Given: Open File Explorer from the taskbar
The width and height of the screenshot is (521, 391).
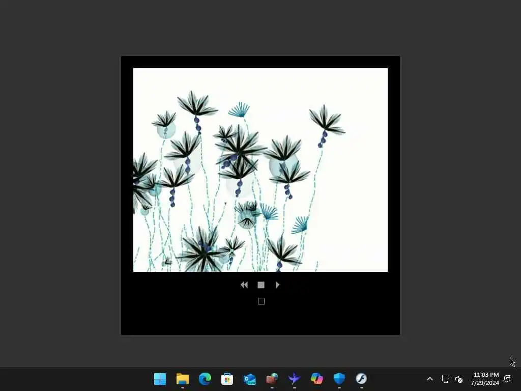Looking at the screenshot, I should coord(183,379).
